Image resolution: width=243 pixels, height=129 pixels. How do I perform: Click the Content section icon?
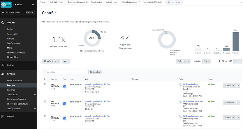point(3,23)
